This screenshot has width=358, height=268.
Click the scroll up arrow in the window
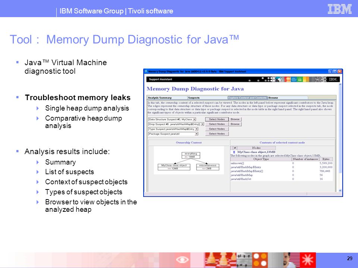click(x=340, y=84)
